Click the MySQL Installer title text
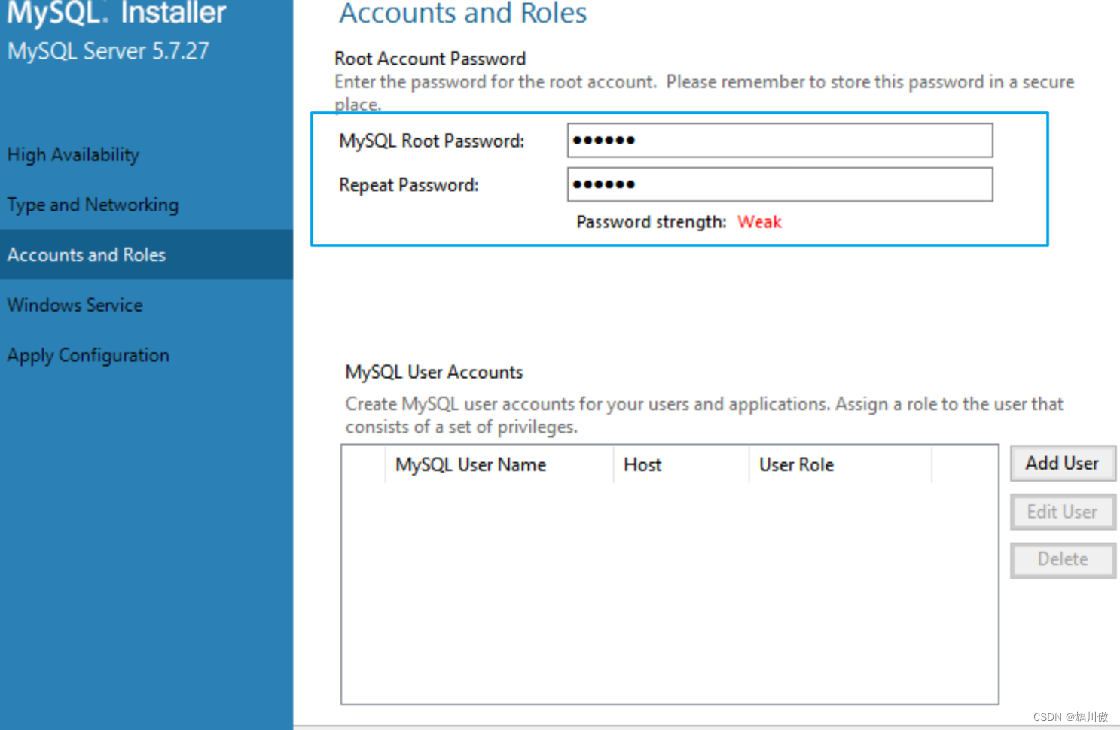 [117, 14]
